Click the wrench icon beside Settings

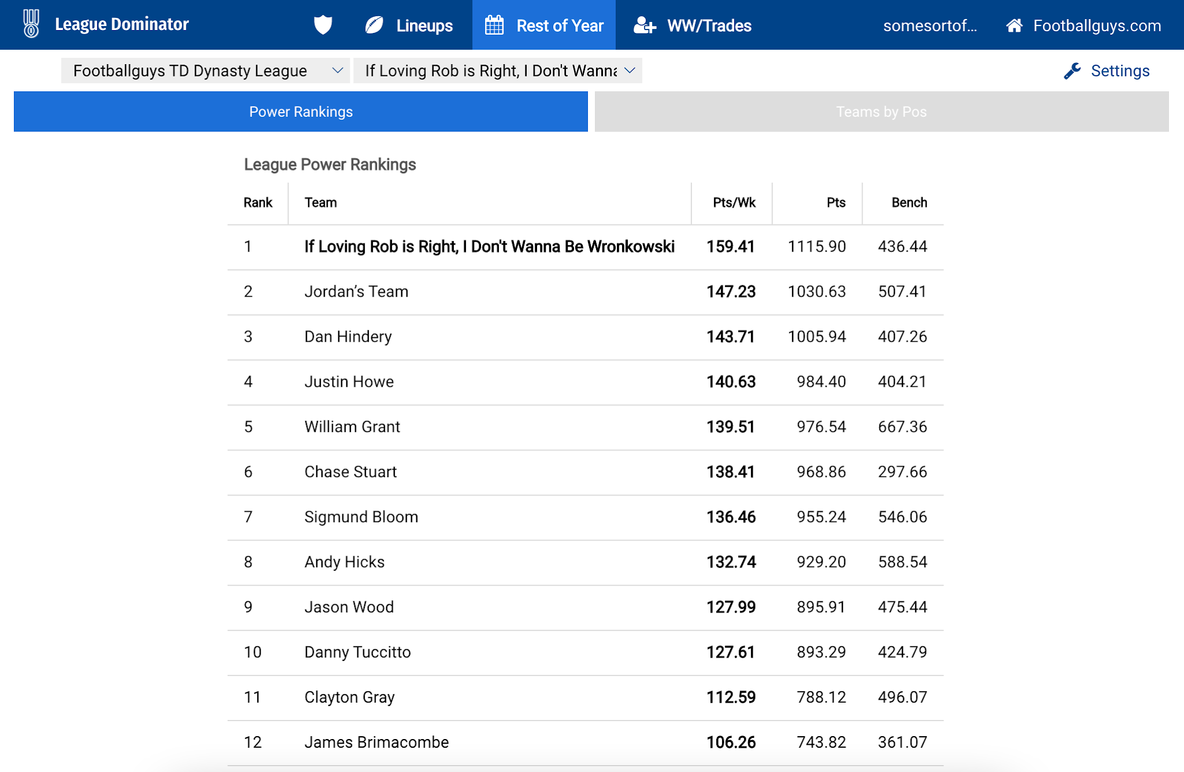1072,71
